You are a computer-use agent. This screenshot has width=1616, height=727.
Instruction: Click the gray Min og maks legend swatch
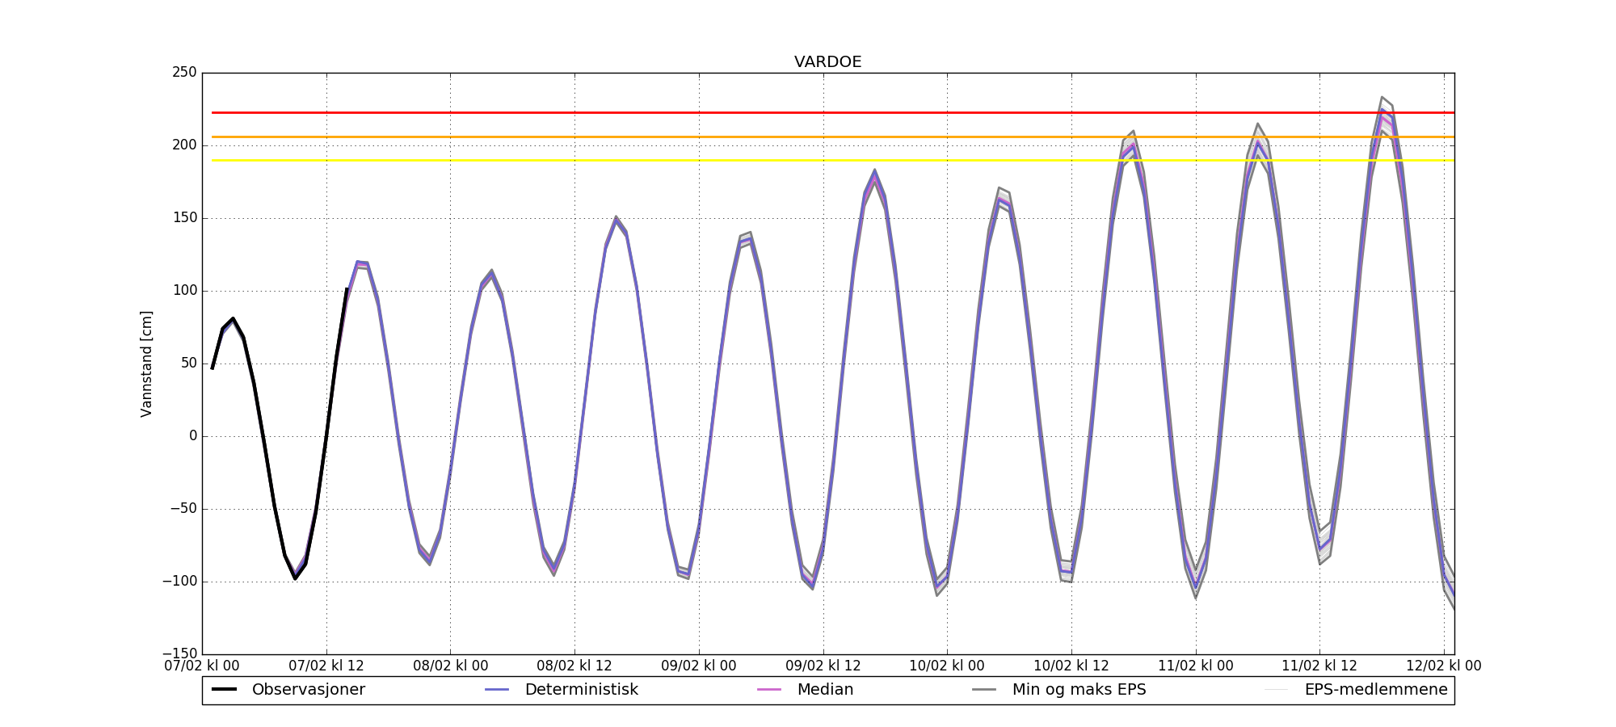(x=984, y=690)
